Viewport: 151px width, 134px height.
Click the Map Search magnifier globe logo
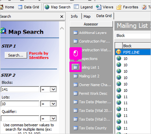point(3,31)
